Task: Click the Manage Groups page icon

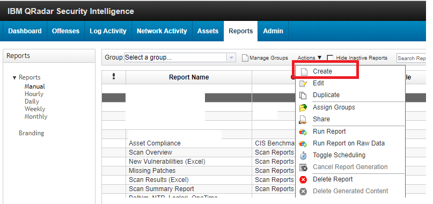Action: [x=245, y=58]
